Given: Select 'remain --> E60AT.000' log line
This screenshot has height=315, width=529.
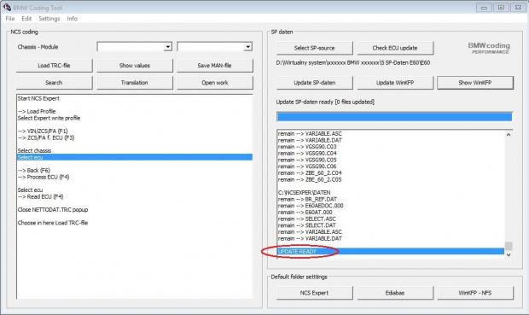Looking at the screenshot, I should click(x=305, y=213).
